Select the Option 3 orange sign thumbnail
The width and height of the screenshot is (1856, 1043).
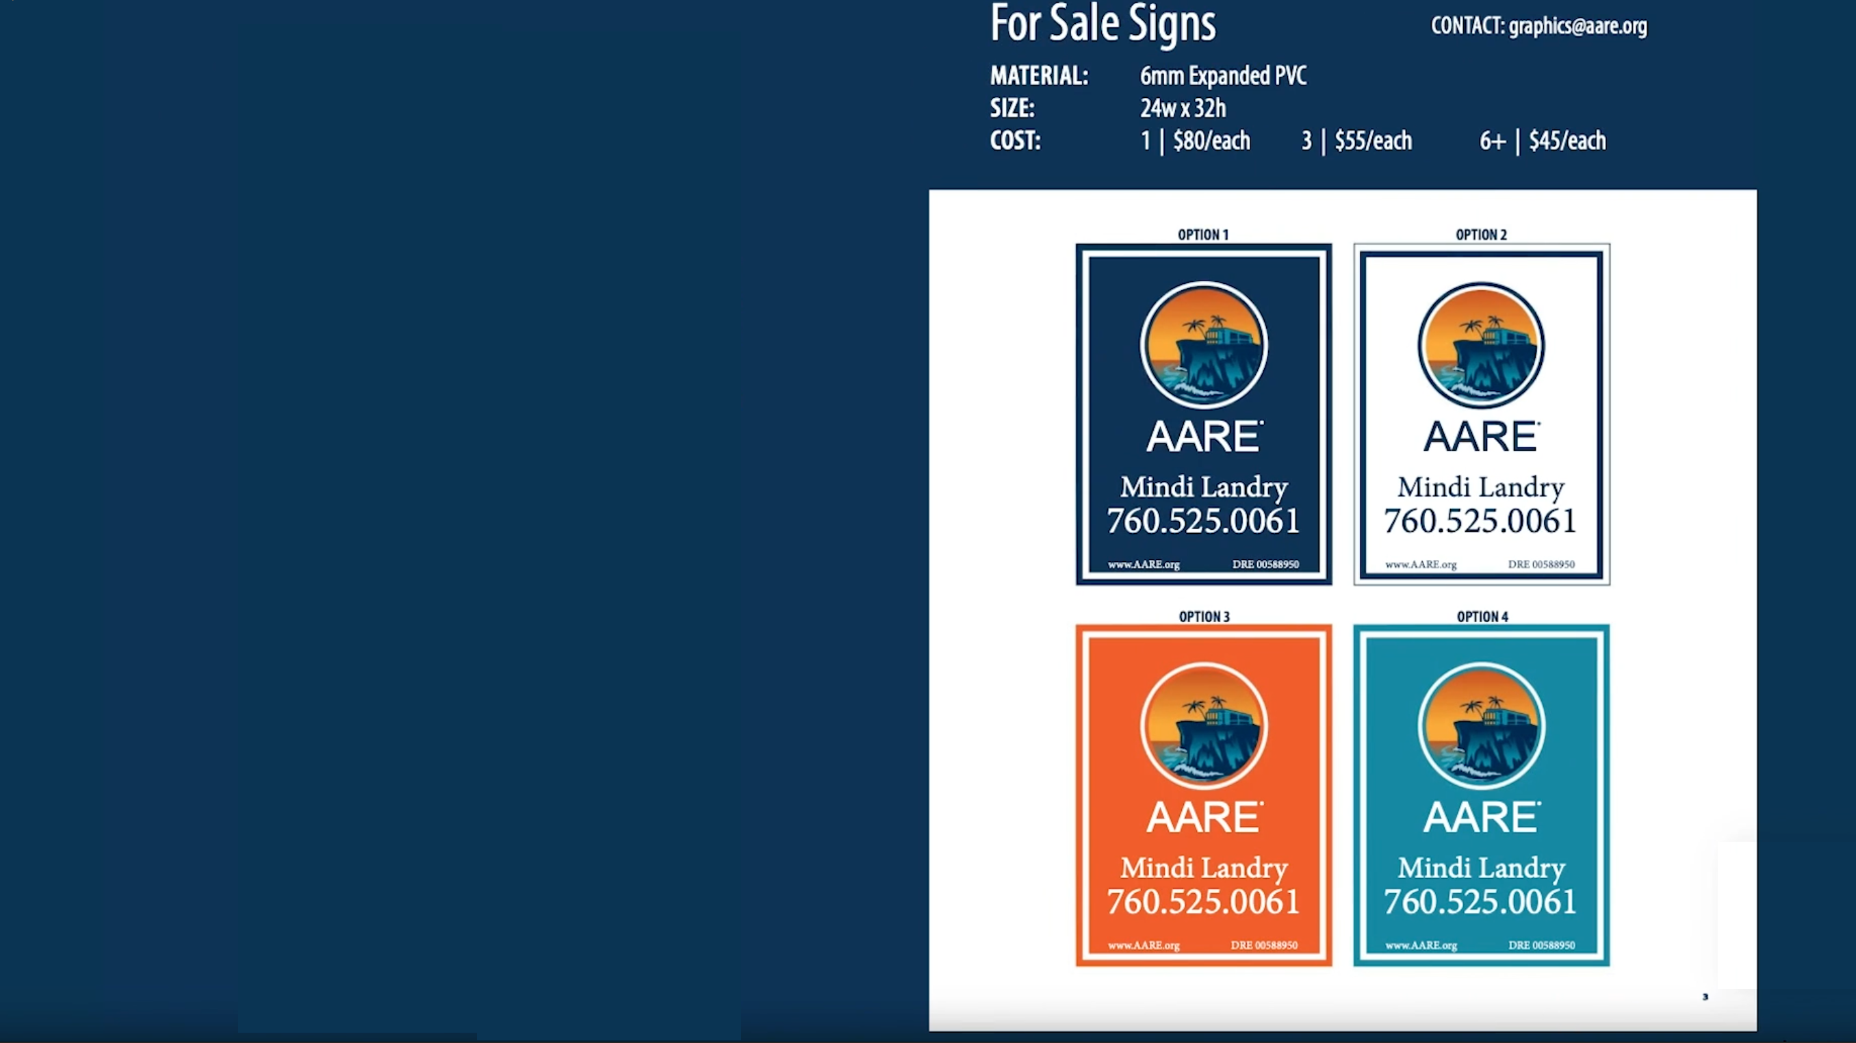pos(1204,795)
